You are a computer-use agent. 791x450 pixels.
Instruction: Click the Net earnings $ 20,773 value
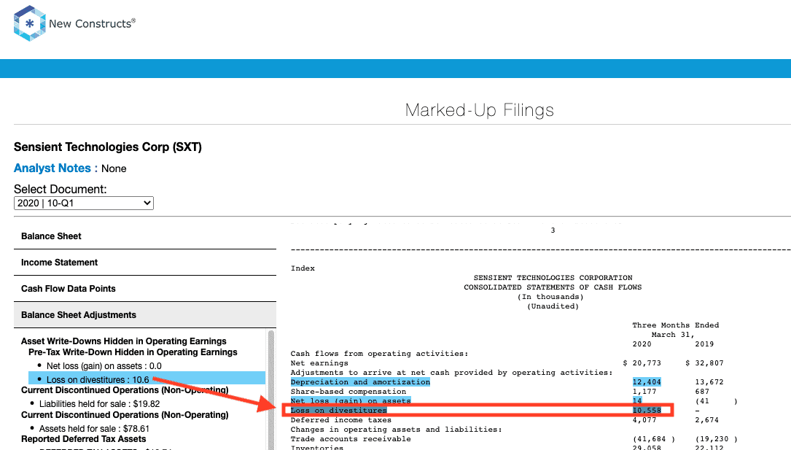point(642,363)
